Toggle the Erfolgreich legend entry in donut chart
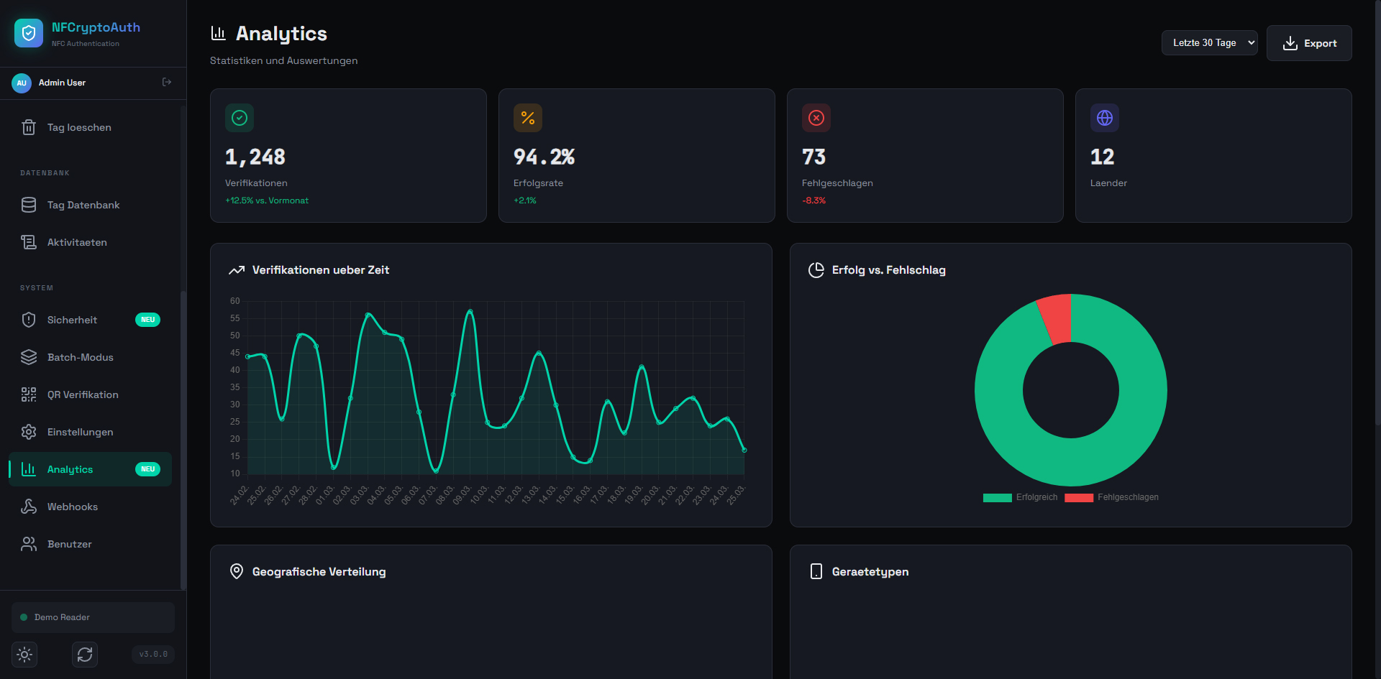 [x=1021, y=498]
